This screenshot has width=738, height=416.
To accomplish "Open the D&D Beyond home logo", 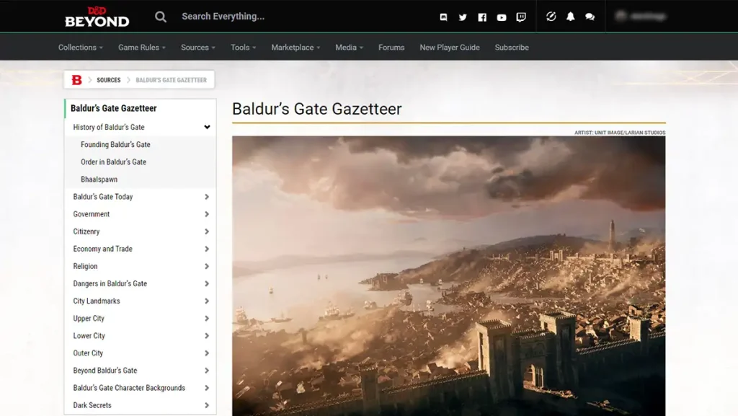I will pyautogui.click(x=97, y=17).
